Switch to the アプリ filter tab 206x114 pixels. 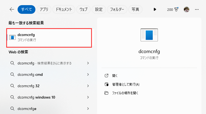point(44,9)
